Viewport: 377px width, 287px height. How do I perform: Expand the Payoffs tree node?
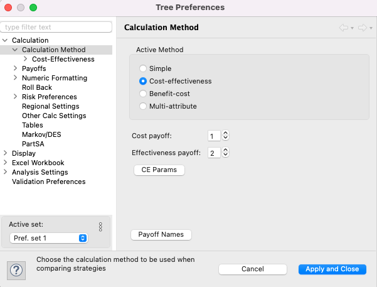tap(15, 68)
